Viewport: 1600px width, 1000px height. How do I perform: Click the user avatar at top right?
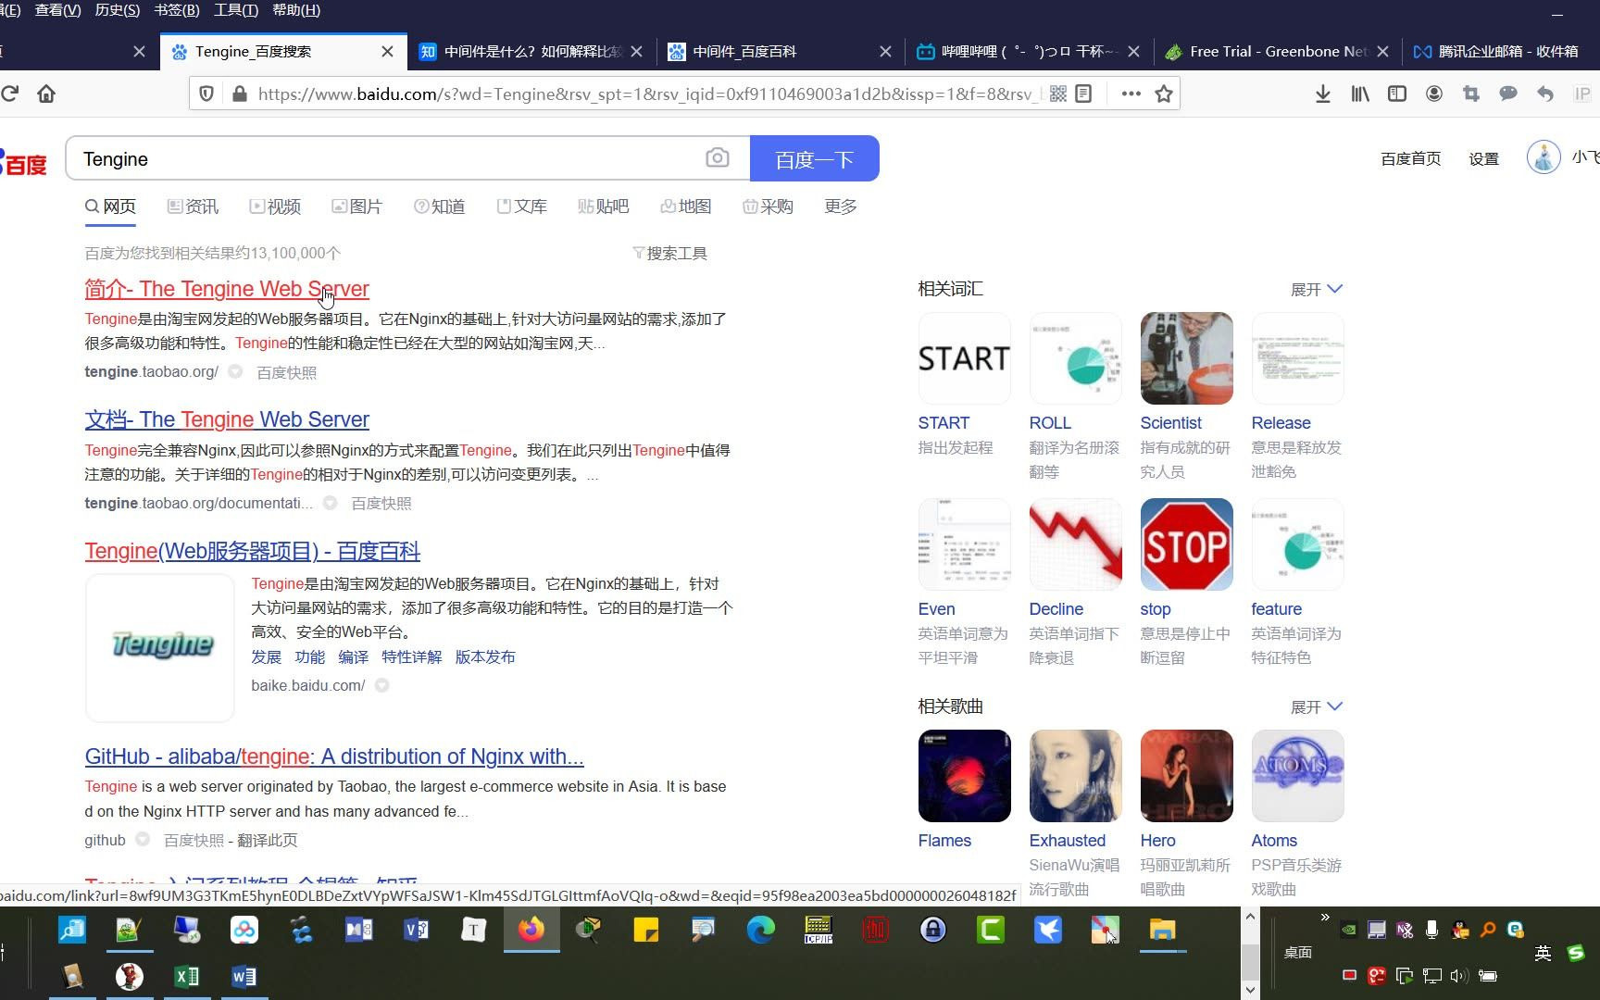pos(1544,156)
